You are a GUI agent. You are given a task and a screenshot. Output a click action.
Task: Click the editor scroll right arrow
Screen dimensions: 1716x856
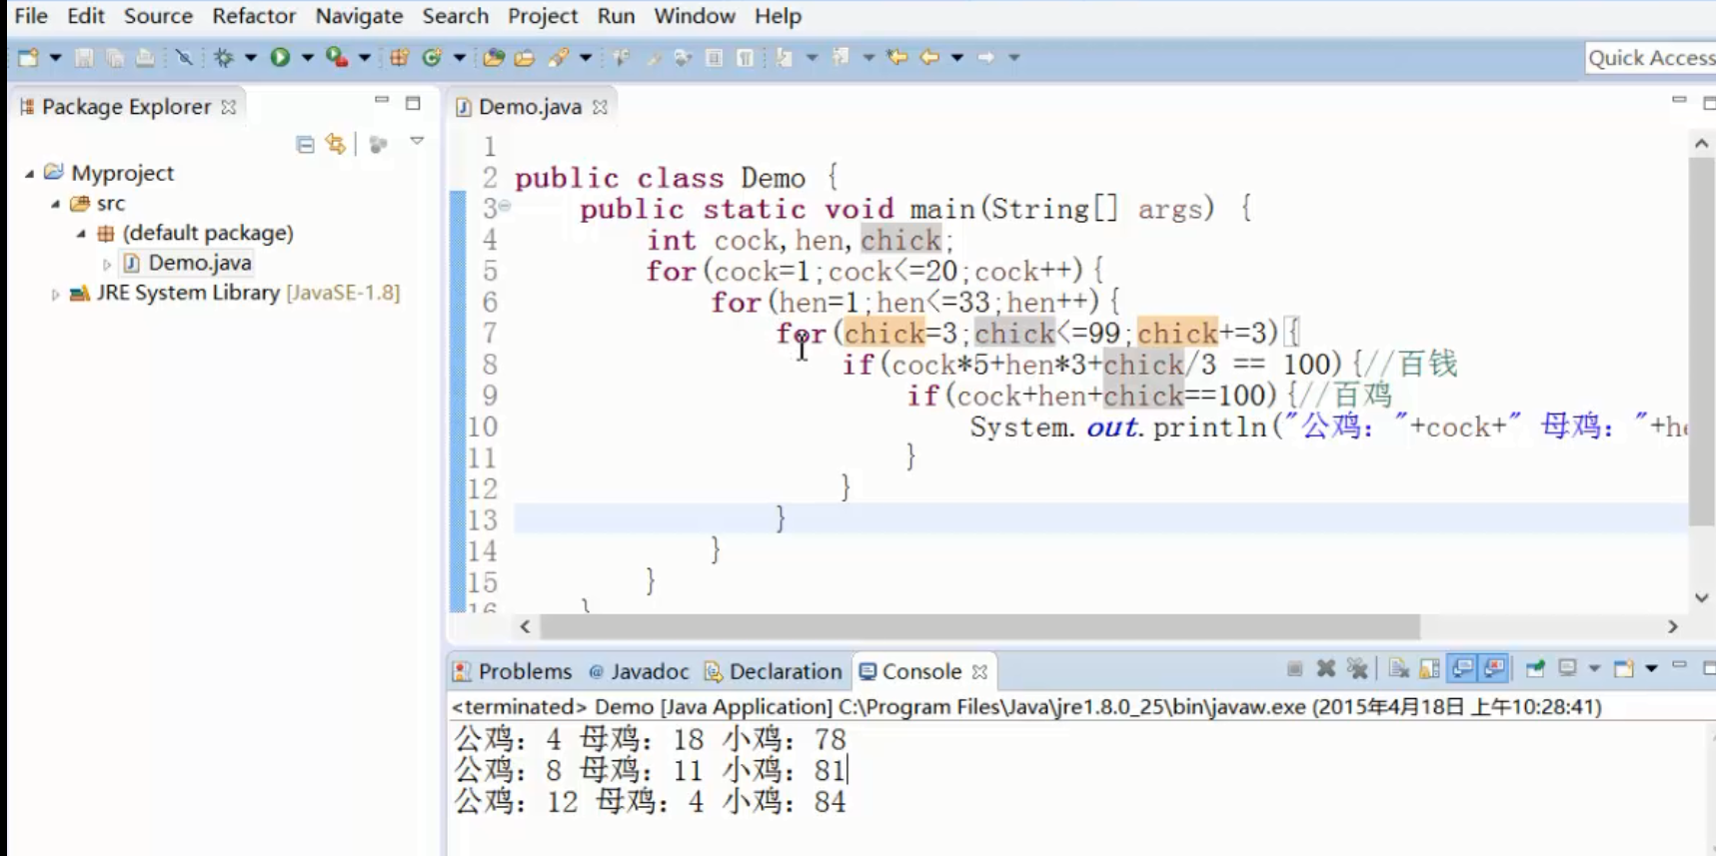pyautogui.click(x=1672, y=627)
